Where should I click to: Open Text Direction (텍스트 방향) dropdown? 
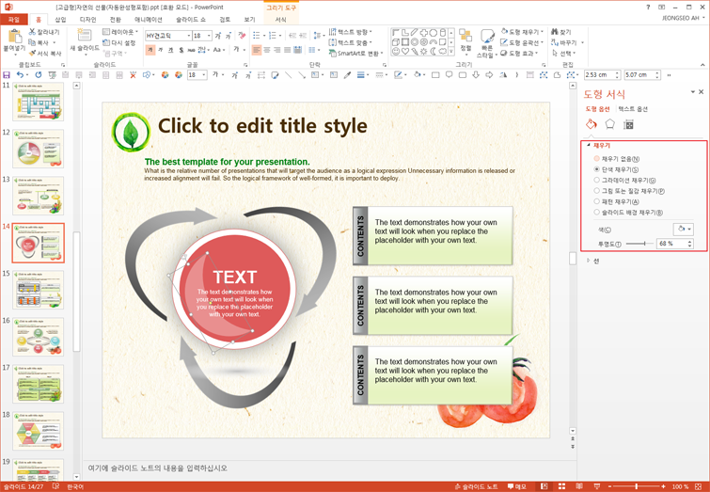(351, 32)
